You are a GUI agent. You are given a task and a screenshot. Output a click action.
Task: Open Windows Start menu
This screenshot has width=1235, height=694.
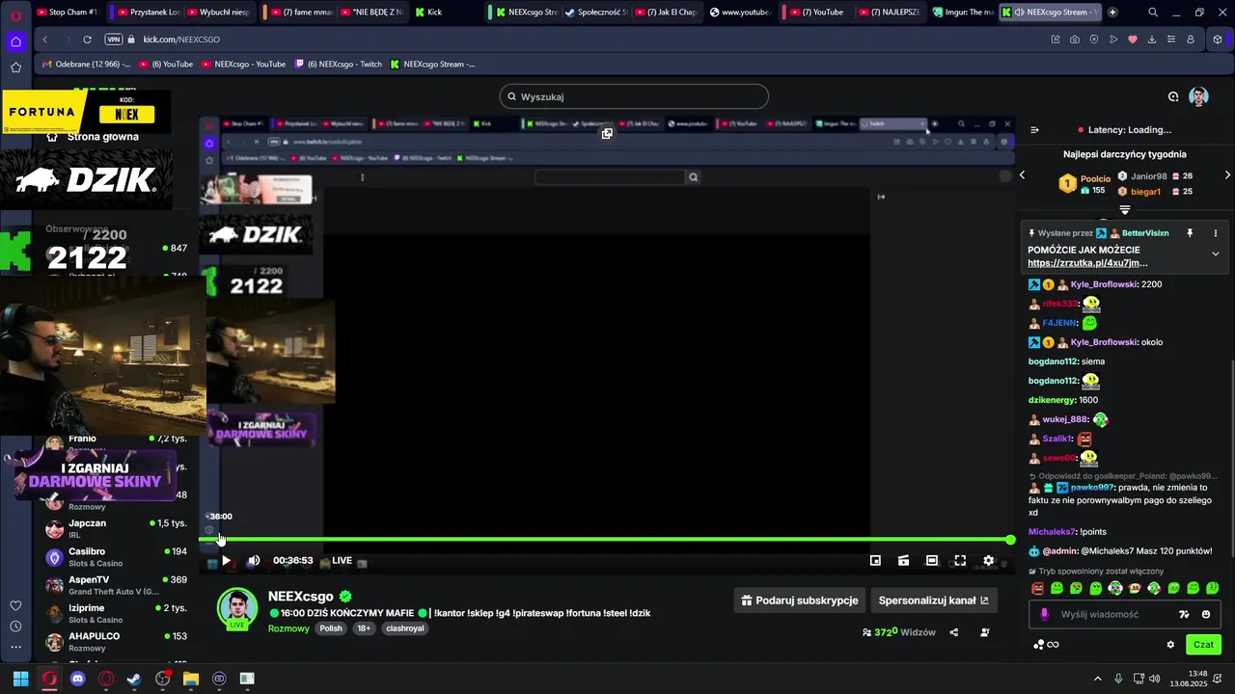(x=20, y=679)
